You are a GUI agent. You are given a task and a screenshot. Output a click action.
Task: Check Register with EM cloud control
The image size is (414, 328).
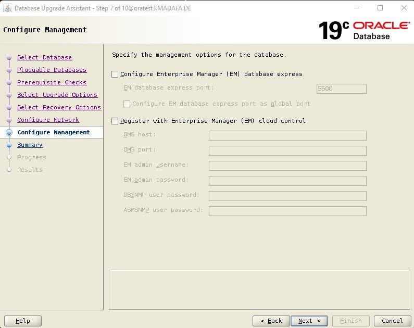tap(115, 121)
